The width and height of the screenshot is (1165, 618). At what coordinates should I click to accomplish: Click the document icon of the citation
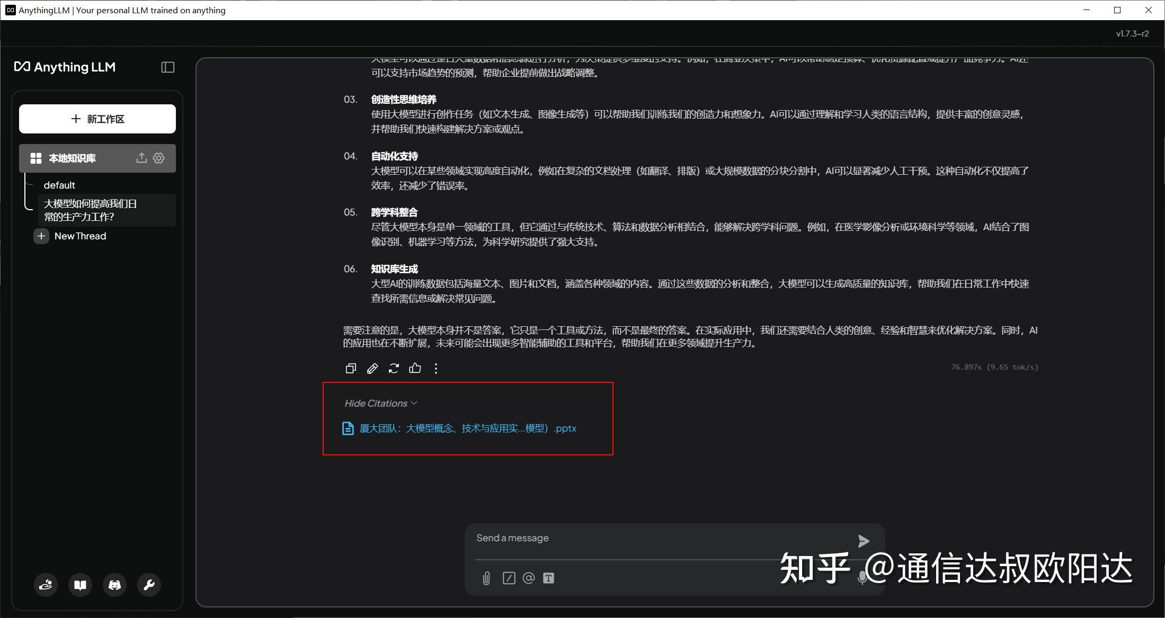pyautogui.click(x=348, y=428)
